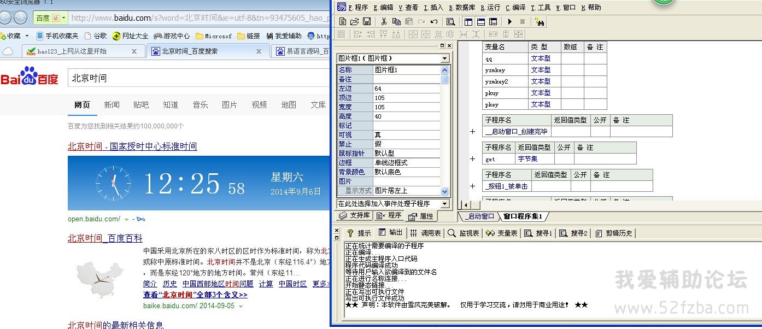Save the program with the floppy icon
The height and width of the screenshot is (329, 762).
tap(366, 22)
